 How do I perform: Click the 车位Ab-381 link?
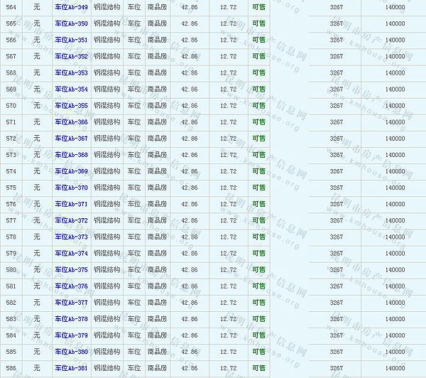(71, 368)
